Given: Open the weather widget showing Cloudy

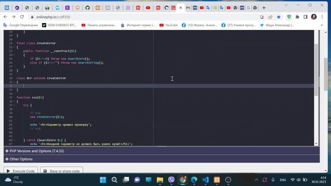Looking at the screenshot, I should click(14, 180).
